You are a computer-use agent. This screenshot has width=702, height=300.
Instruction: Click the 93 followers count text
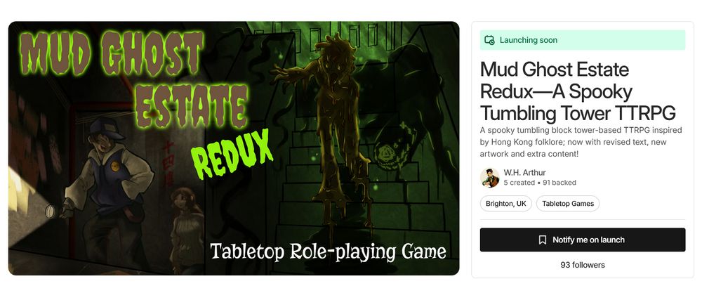click(583, 265)
